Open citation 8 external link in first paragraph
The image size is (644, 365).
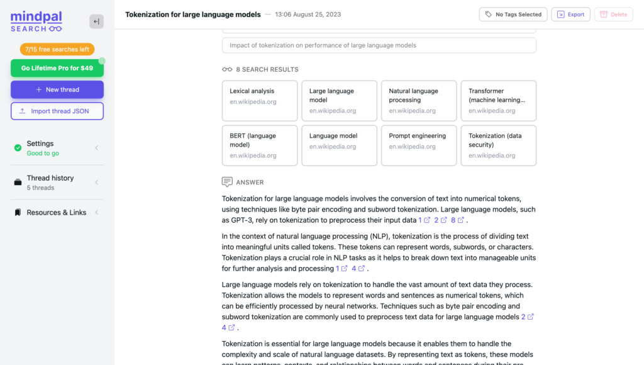click(x=457, y=220)
